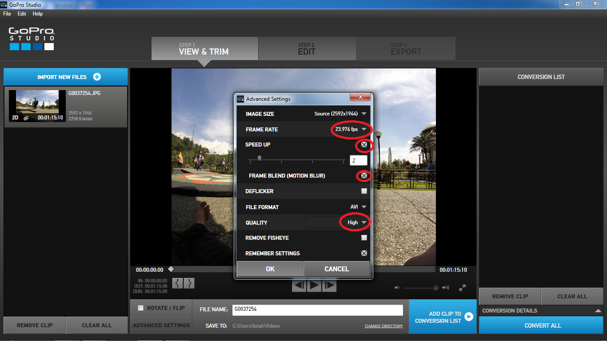Click the Change Directory link

coord(384,326)
